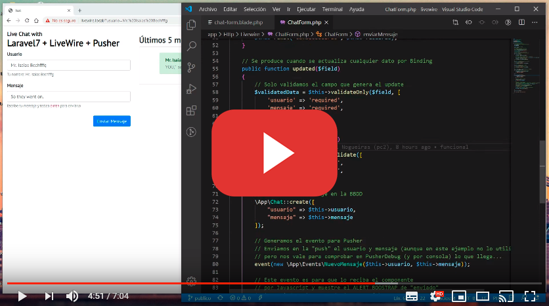The width and height of the screenshot is (549, 306).
Task: Open Run and Debug view
Action: click(x=191, y=89)
